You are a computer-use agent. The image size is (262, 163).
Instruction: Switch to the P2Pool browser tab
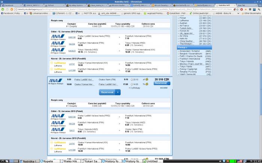(x=54, y=5)
